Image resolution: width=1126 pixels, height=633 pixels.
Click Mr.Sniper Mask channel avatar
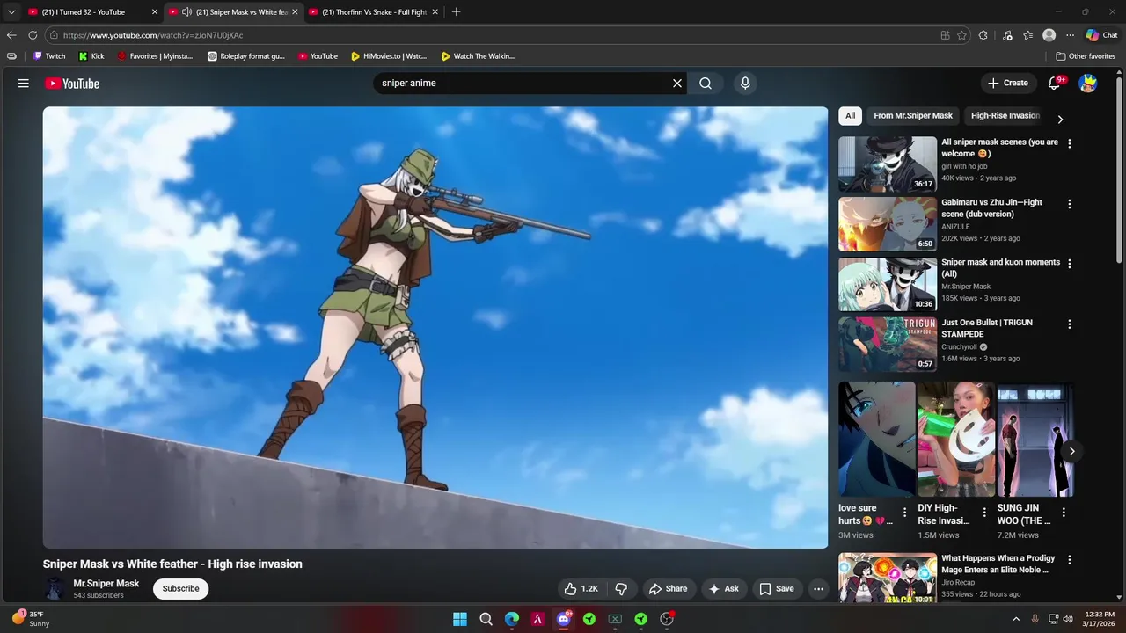click(55, 588)
